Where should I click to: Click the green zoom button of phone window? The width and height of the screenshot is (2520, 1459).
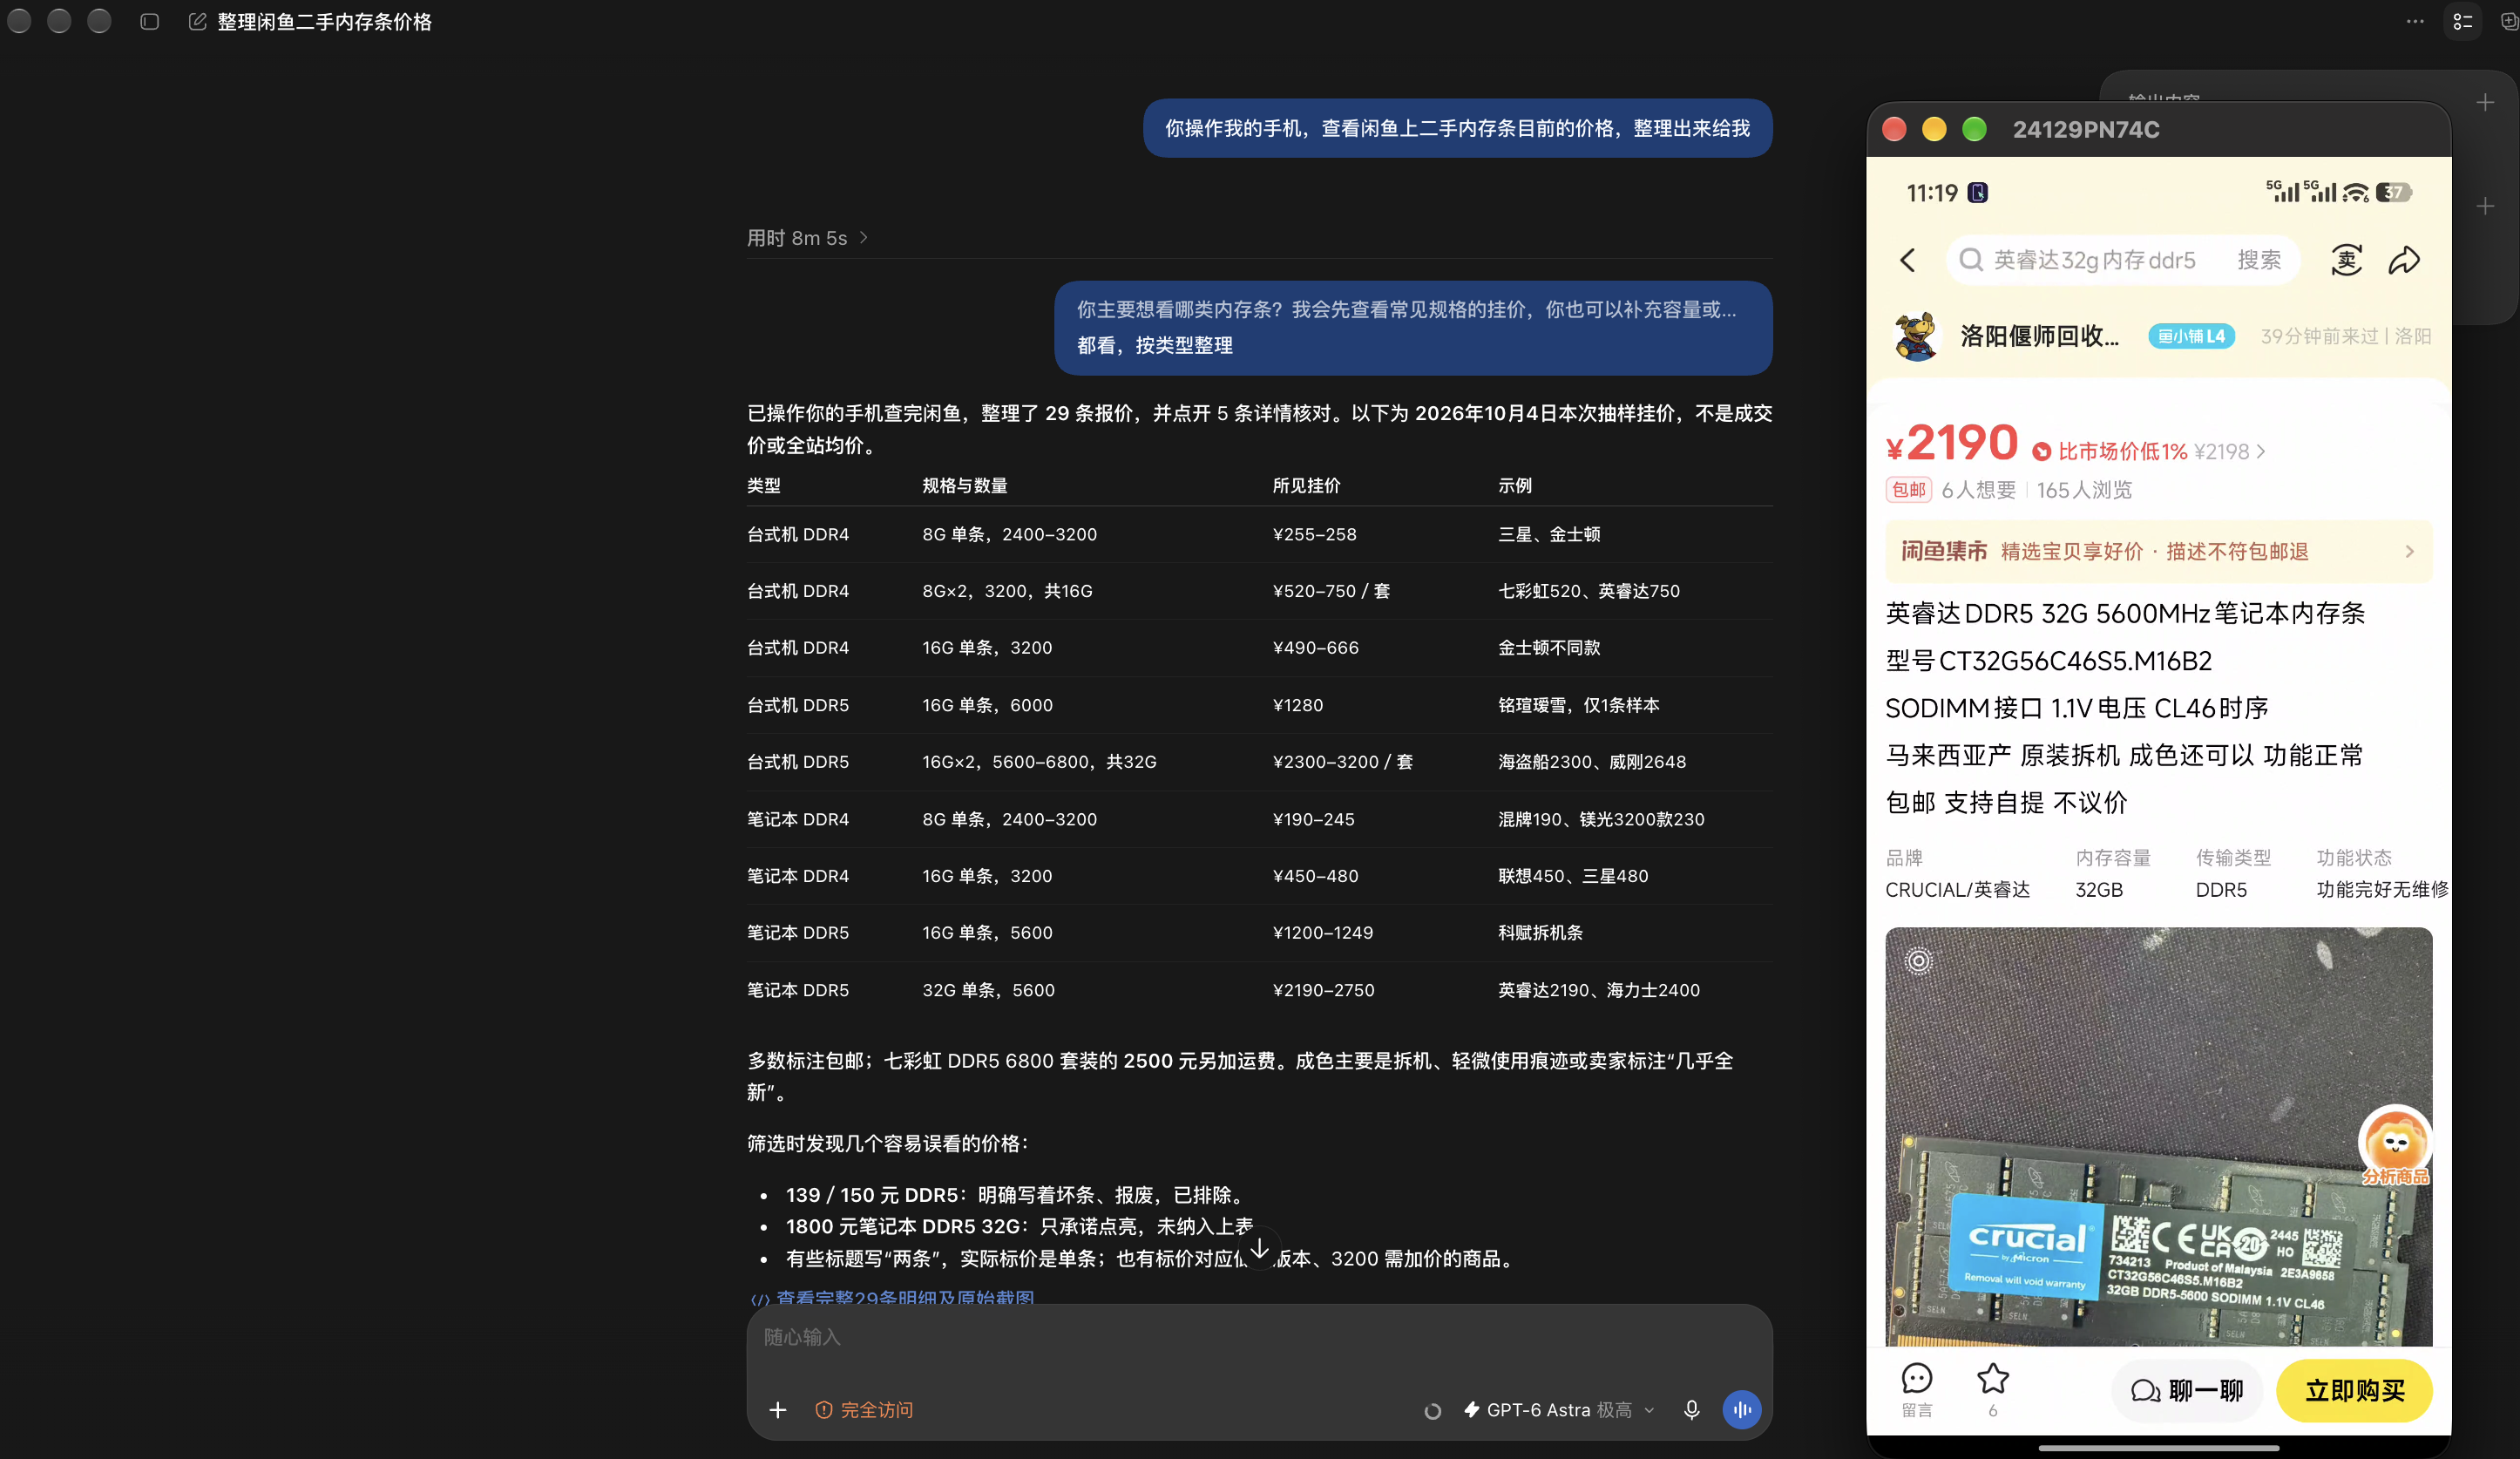coord(1974,129)
